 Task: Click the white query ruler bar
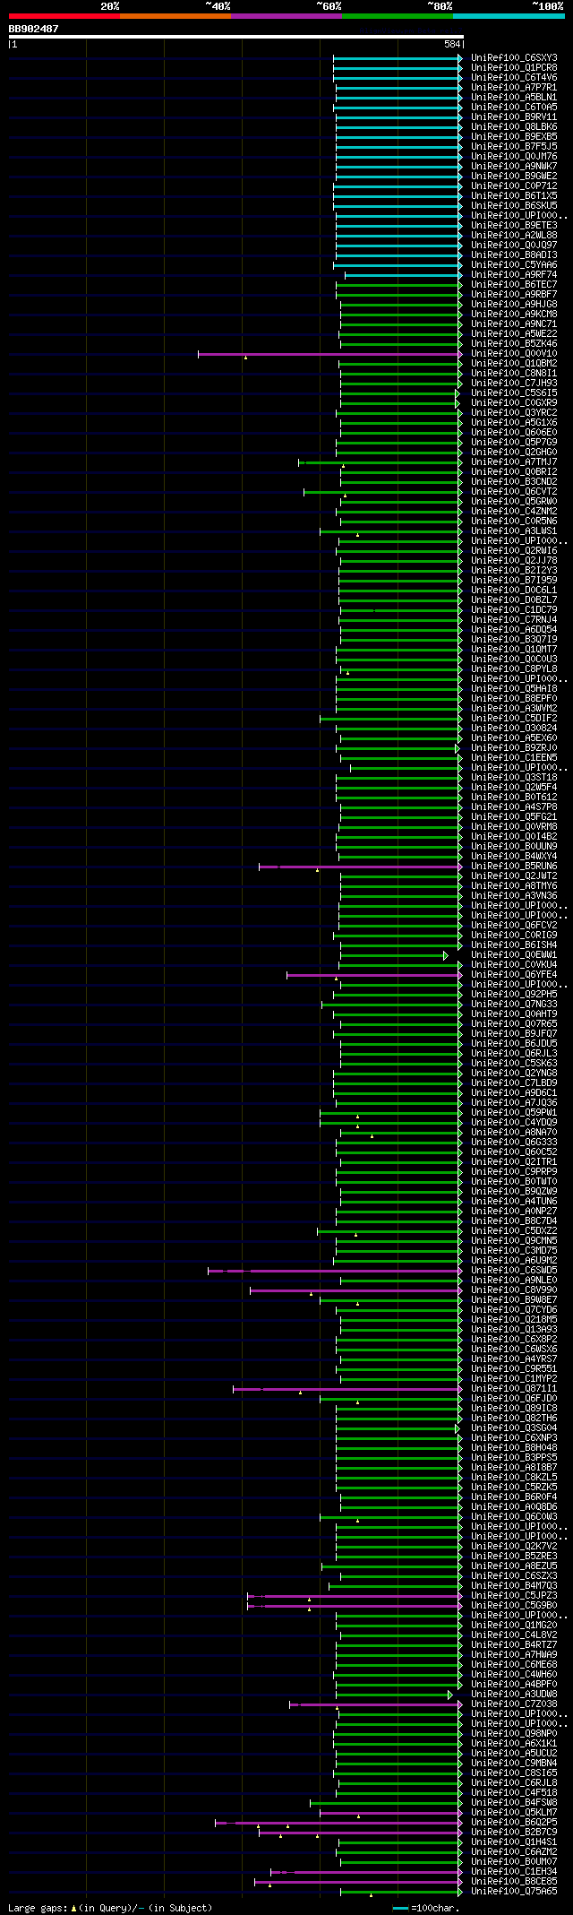(235, 37)
